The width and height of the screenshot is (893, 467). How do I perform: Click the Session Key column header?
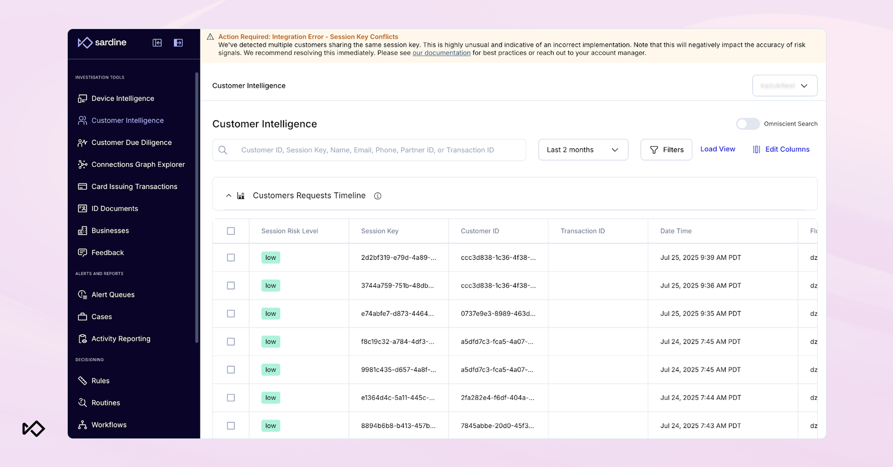(x=380, y=231)
